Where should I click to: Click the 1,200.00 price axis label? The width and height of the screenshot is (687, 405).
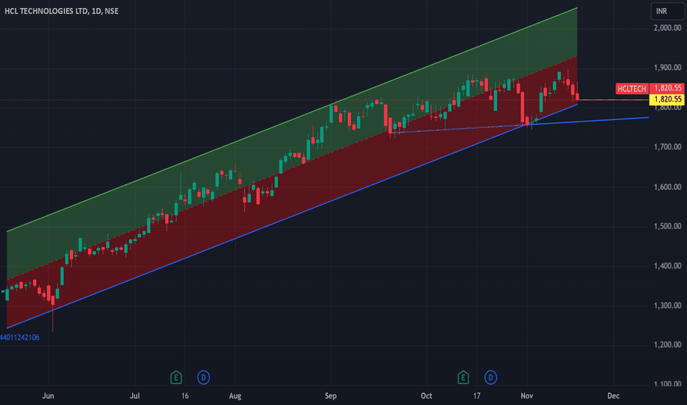(667, 345)
